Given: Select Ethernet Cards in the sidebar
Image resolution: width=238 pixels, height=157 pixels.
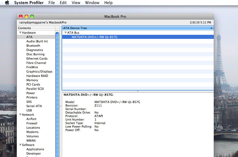Looking at the screenshot, I should tap(37, 59).
